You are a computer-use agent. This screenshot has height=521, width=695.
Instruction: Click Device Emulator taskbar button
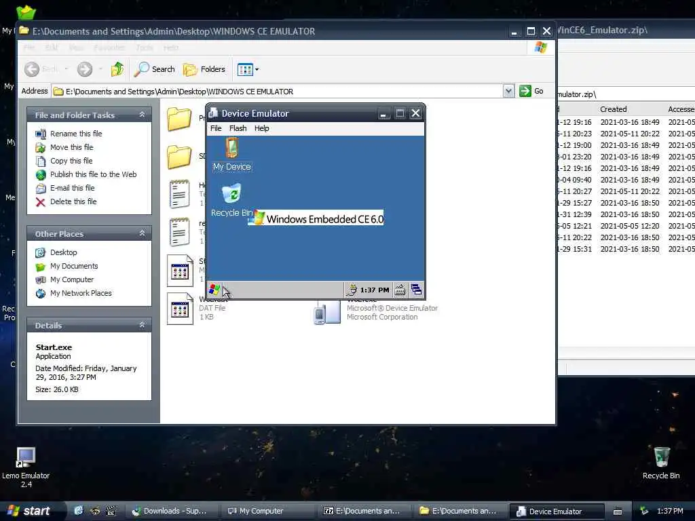click(x=557, y=512)
